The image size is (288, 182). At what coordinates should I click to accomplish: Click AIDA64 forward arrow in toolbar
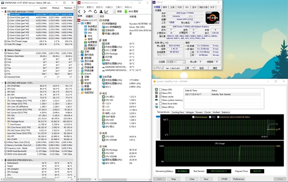coord(85,11)
